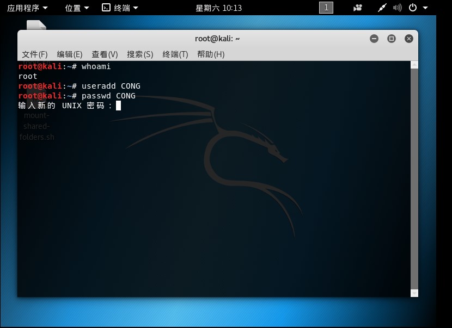
Task: Open the 应用程序 applications menu
Action: 27,8
